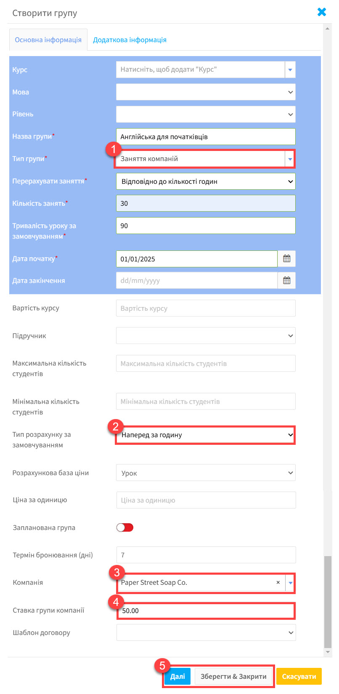Image resolution: width=339 pixels, height=694 pixels.
Task: Open the Шаблон договору dropdown
Action: point(206,632)
